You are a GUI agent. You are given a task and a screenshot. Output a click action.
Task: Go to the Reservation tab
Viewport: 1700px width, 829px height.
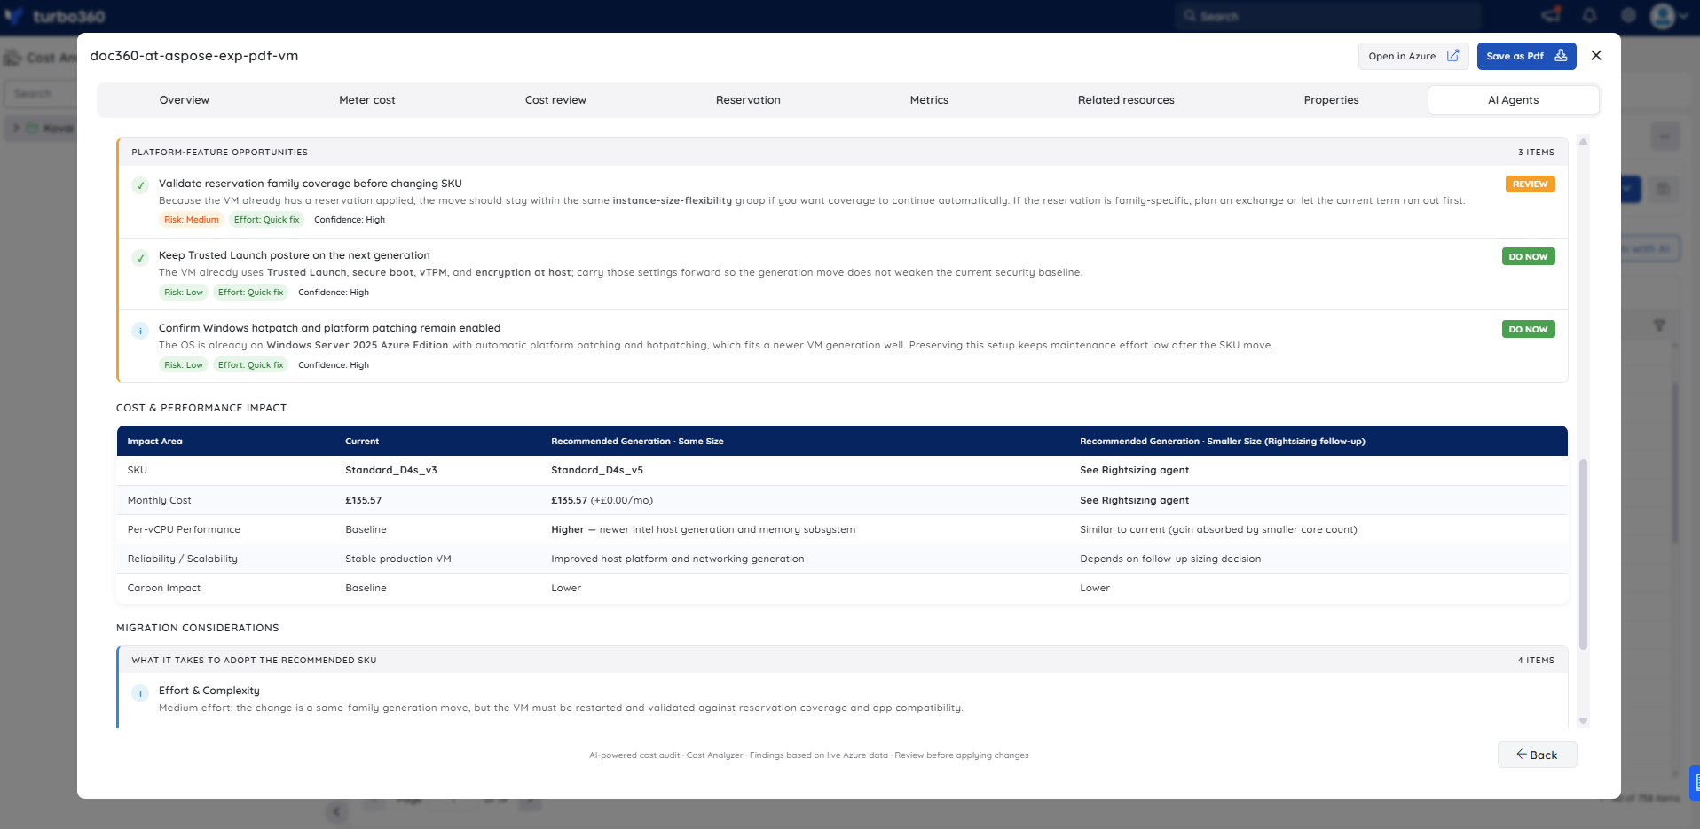[x=748, y=100]
